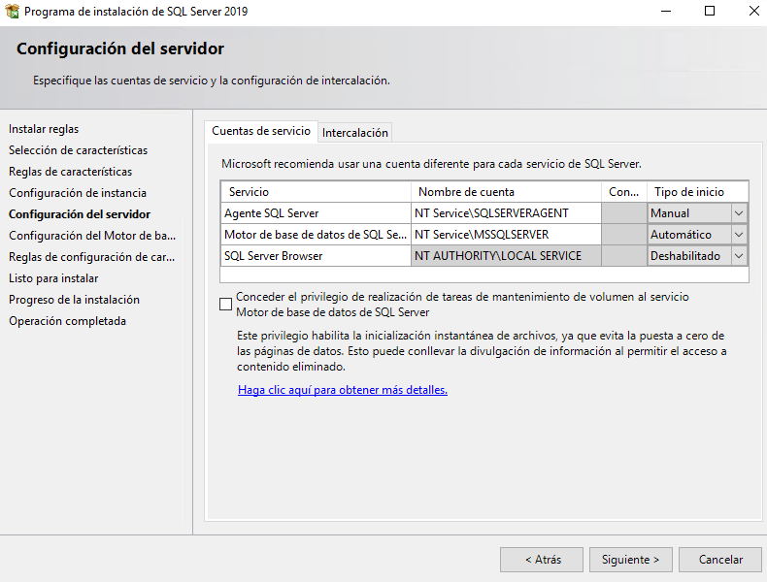767x582 pixels.
Task: Select the Agente SQL Server service row
Action: [316, 213]
